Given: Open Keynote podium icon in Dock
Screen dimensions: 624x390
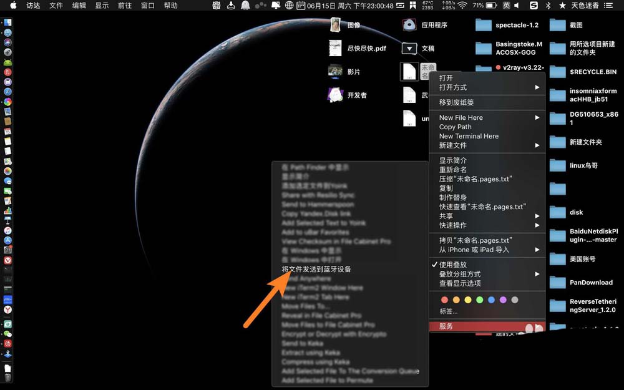Looking at the screenshot, I should (7, 220).
